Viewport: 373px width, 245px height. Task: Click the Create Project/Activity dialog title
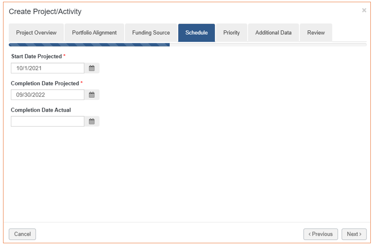pos(45,11)
